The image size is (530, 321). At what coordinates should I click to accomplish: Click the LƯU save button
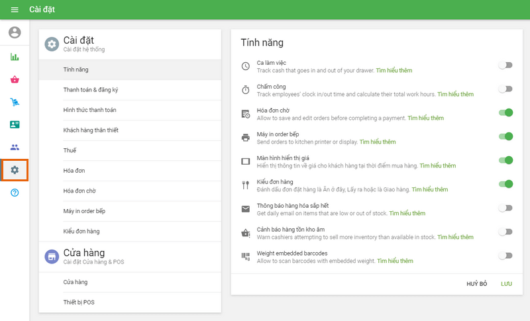coord(506,284)
